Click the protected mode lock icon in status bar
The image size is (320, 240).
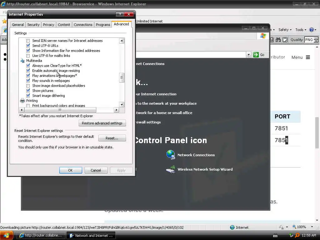pyautogui.click(x=282, y=227)
